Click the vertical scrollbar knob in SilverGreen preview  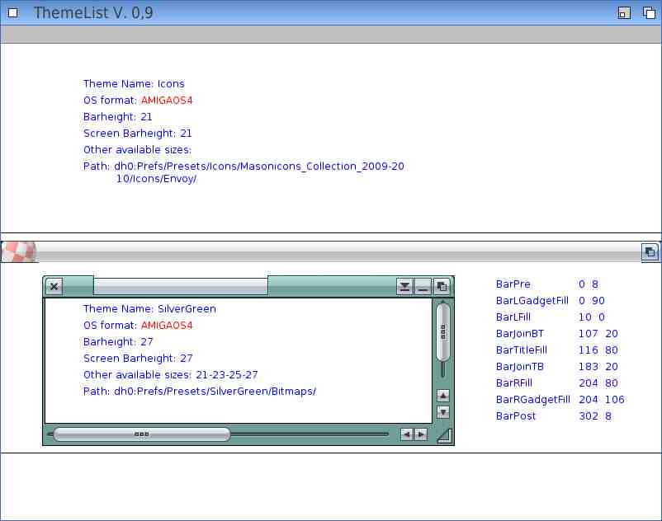pos(443,331)
